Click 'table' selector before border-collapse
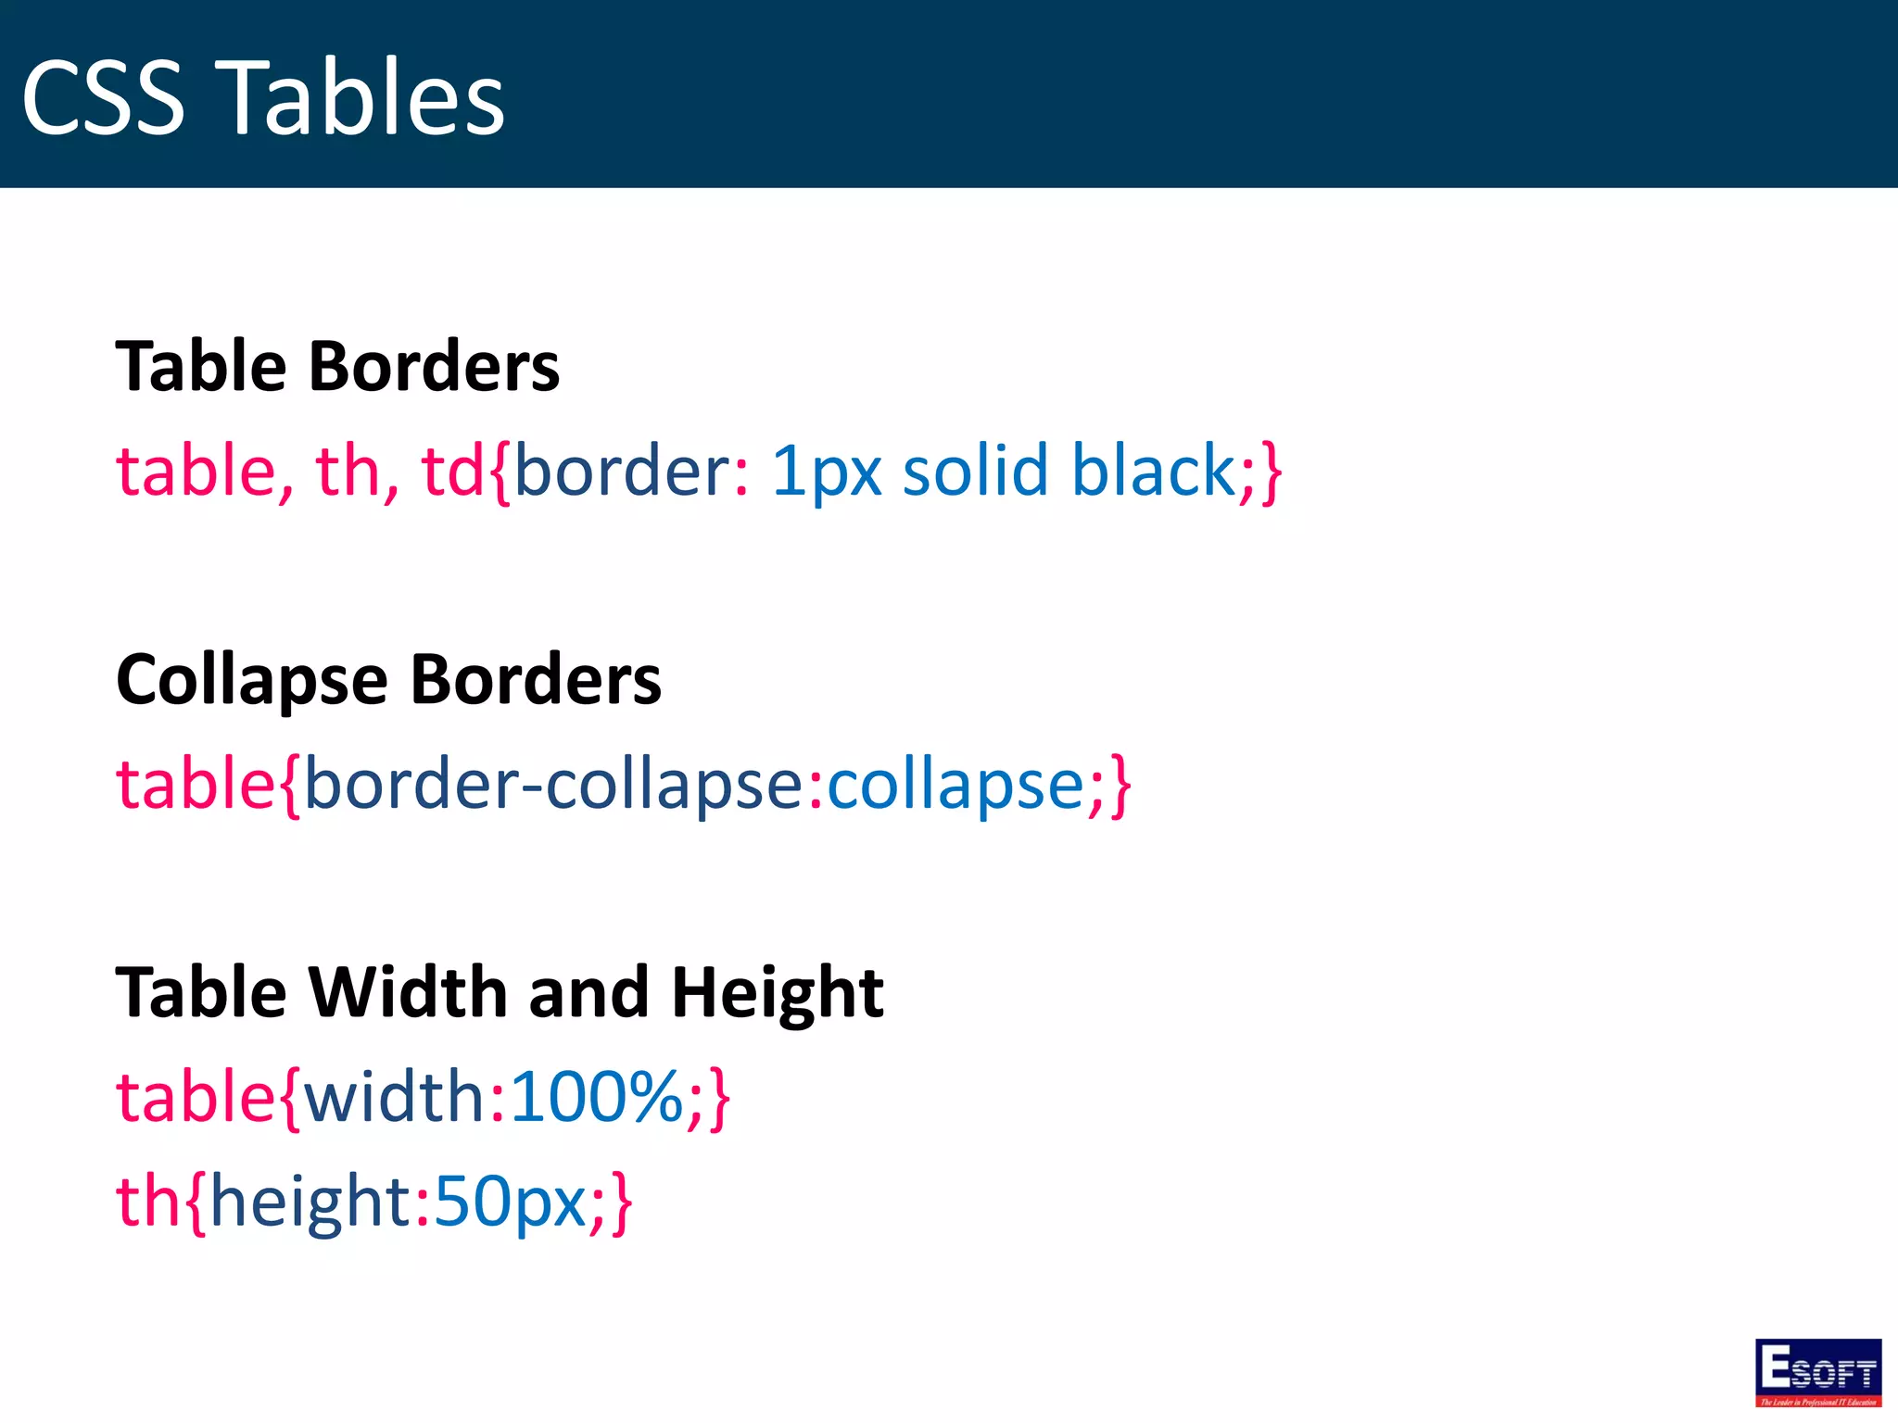Screen dimensions: 1898x1423 195,785
